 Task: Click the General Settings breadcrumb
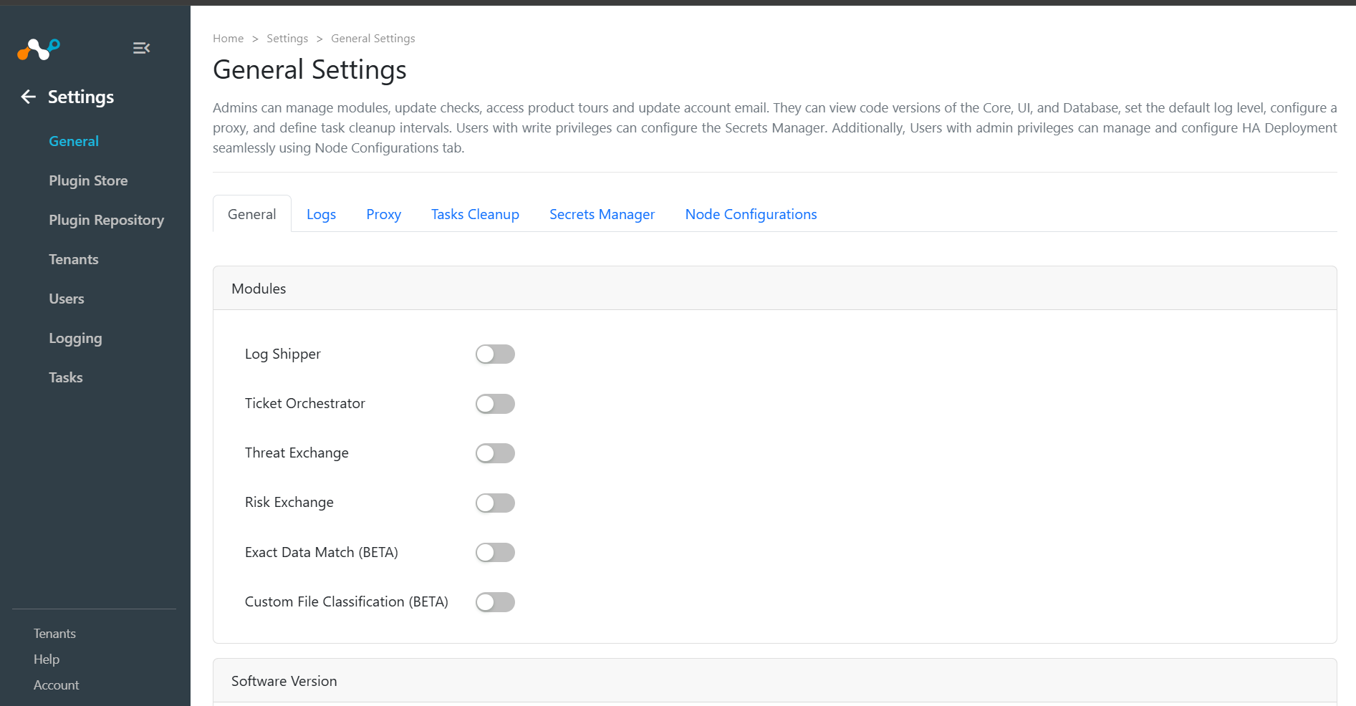tap(372, 39)
